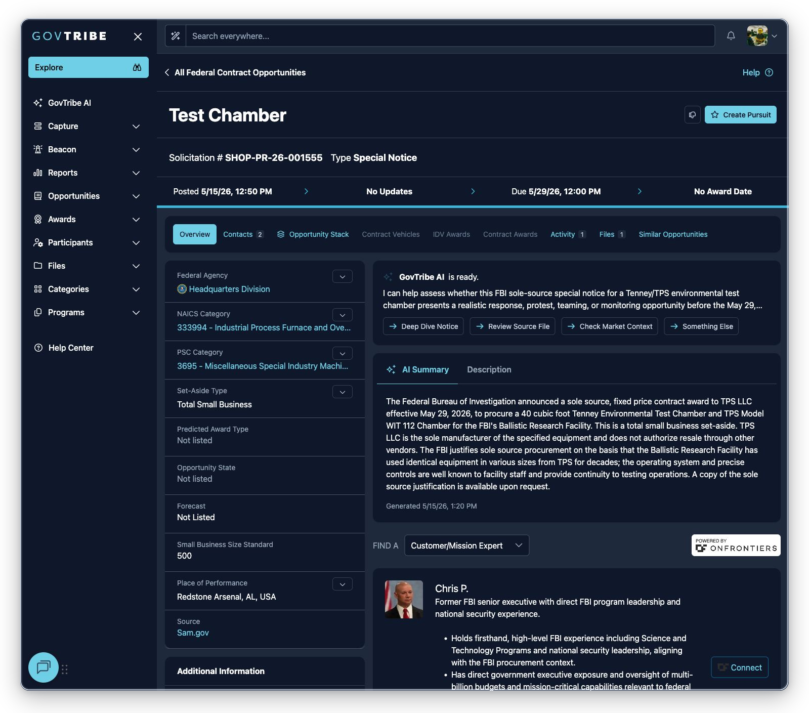Open the Files tab

point(612,234)
